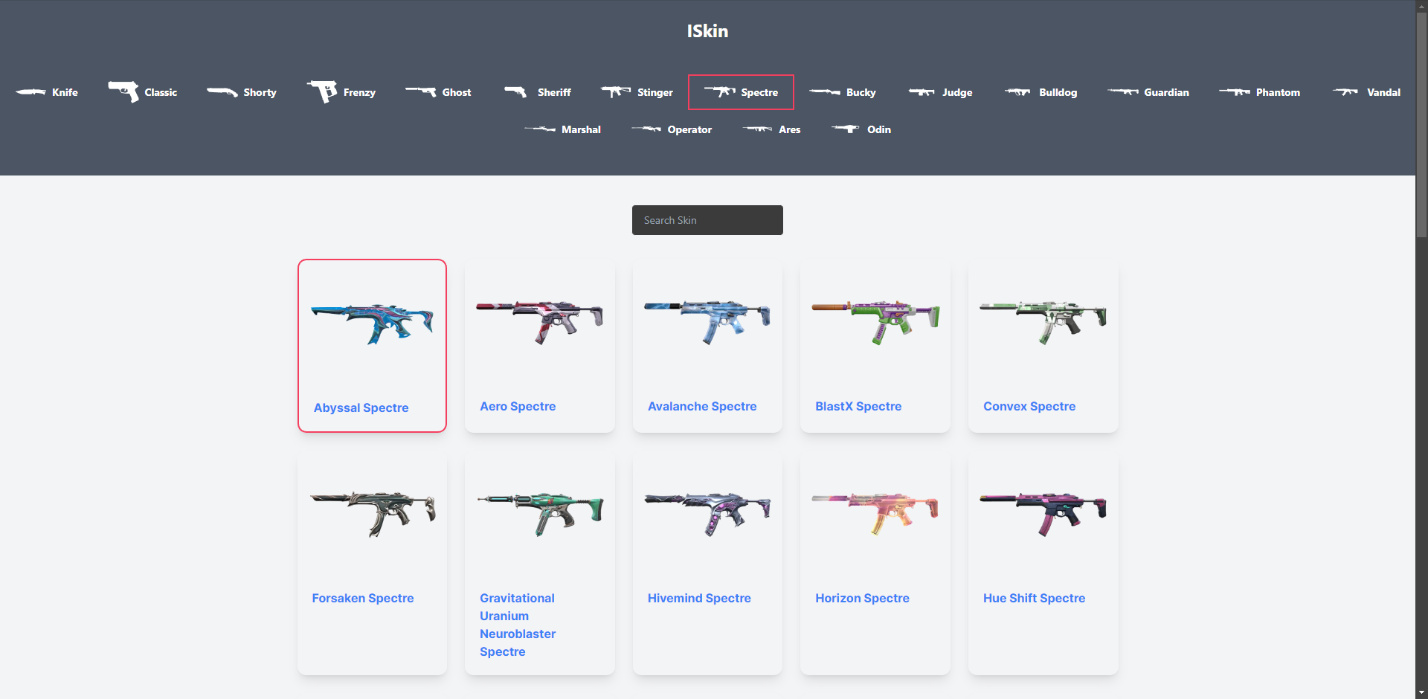Click the BlastX Spectre title link
Viewport: 1428px width, 699px height.
(858, 406)
